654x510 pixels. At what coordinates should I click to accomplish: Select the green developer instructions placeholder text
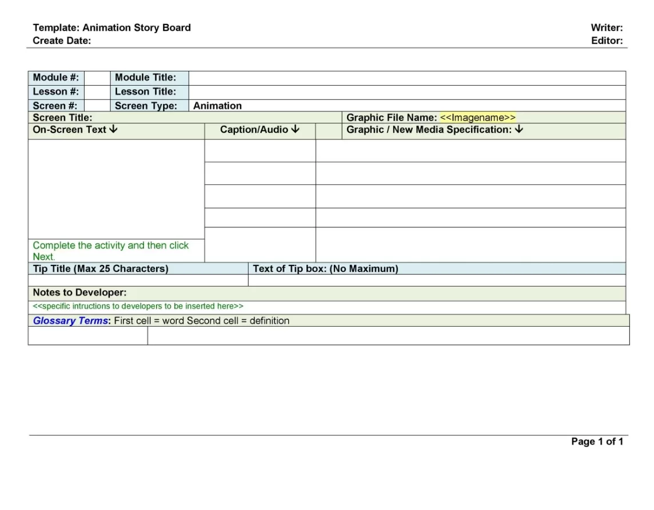(x=138, y=306)
